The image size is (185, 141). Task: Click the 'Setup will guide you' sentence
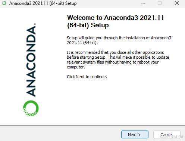click(119, 40)
